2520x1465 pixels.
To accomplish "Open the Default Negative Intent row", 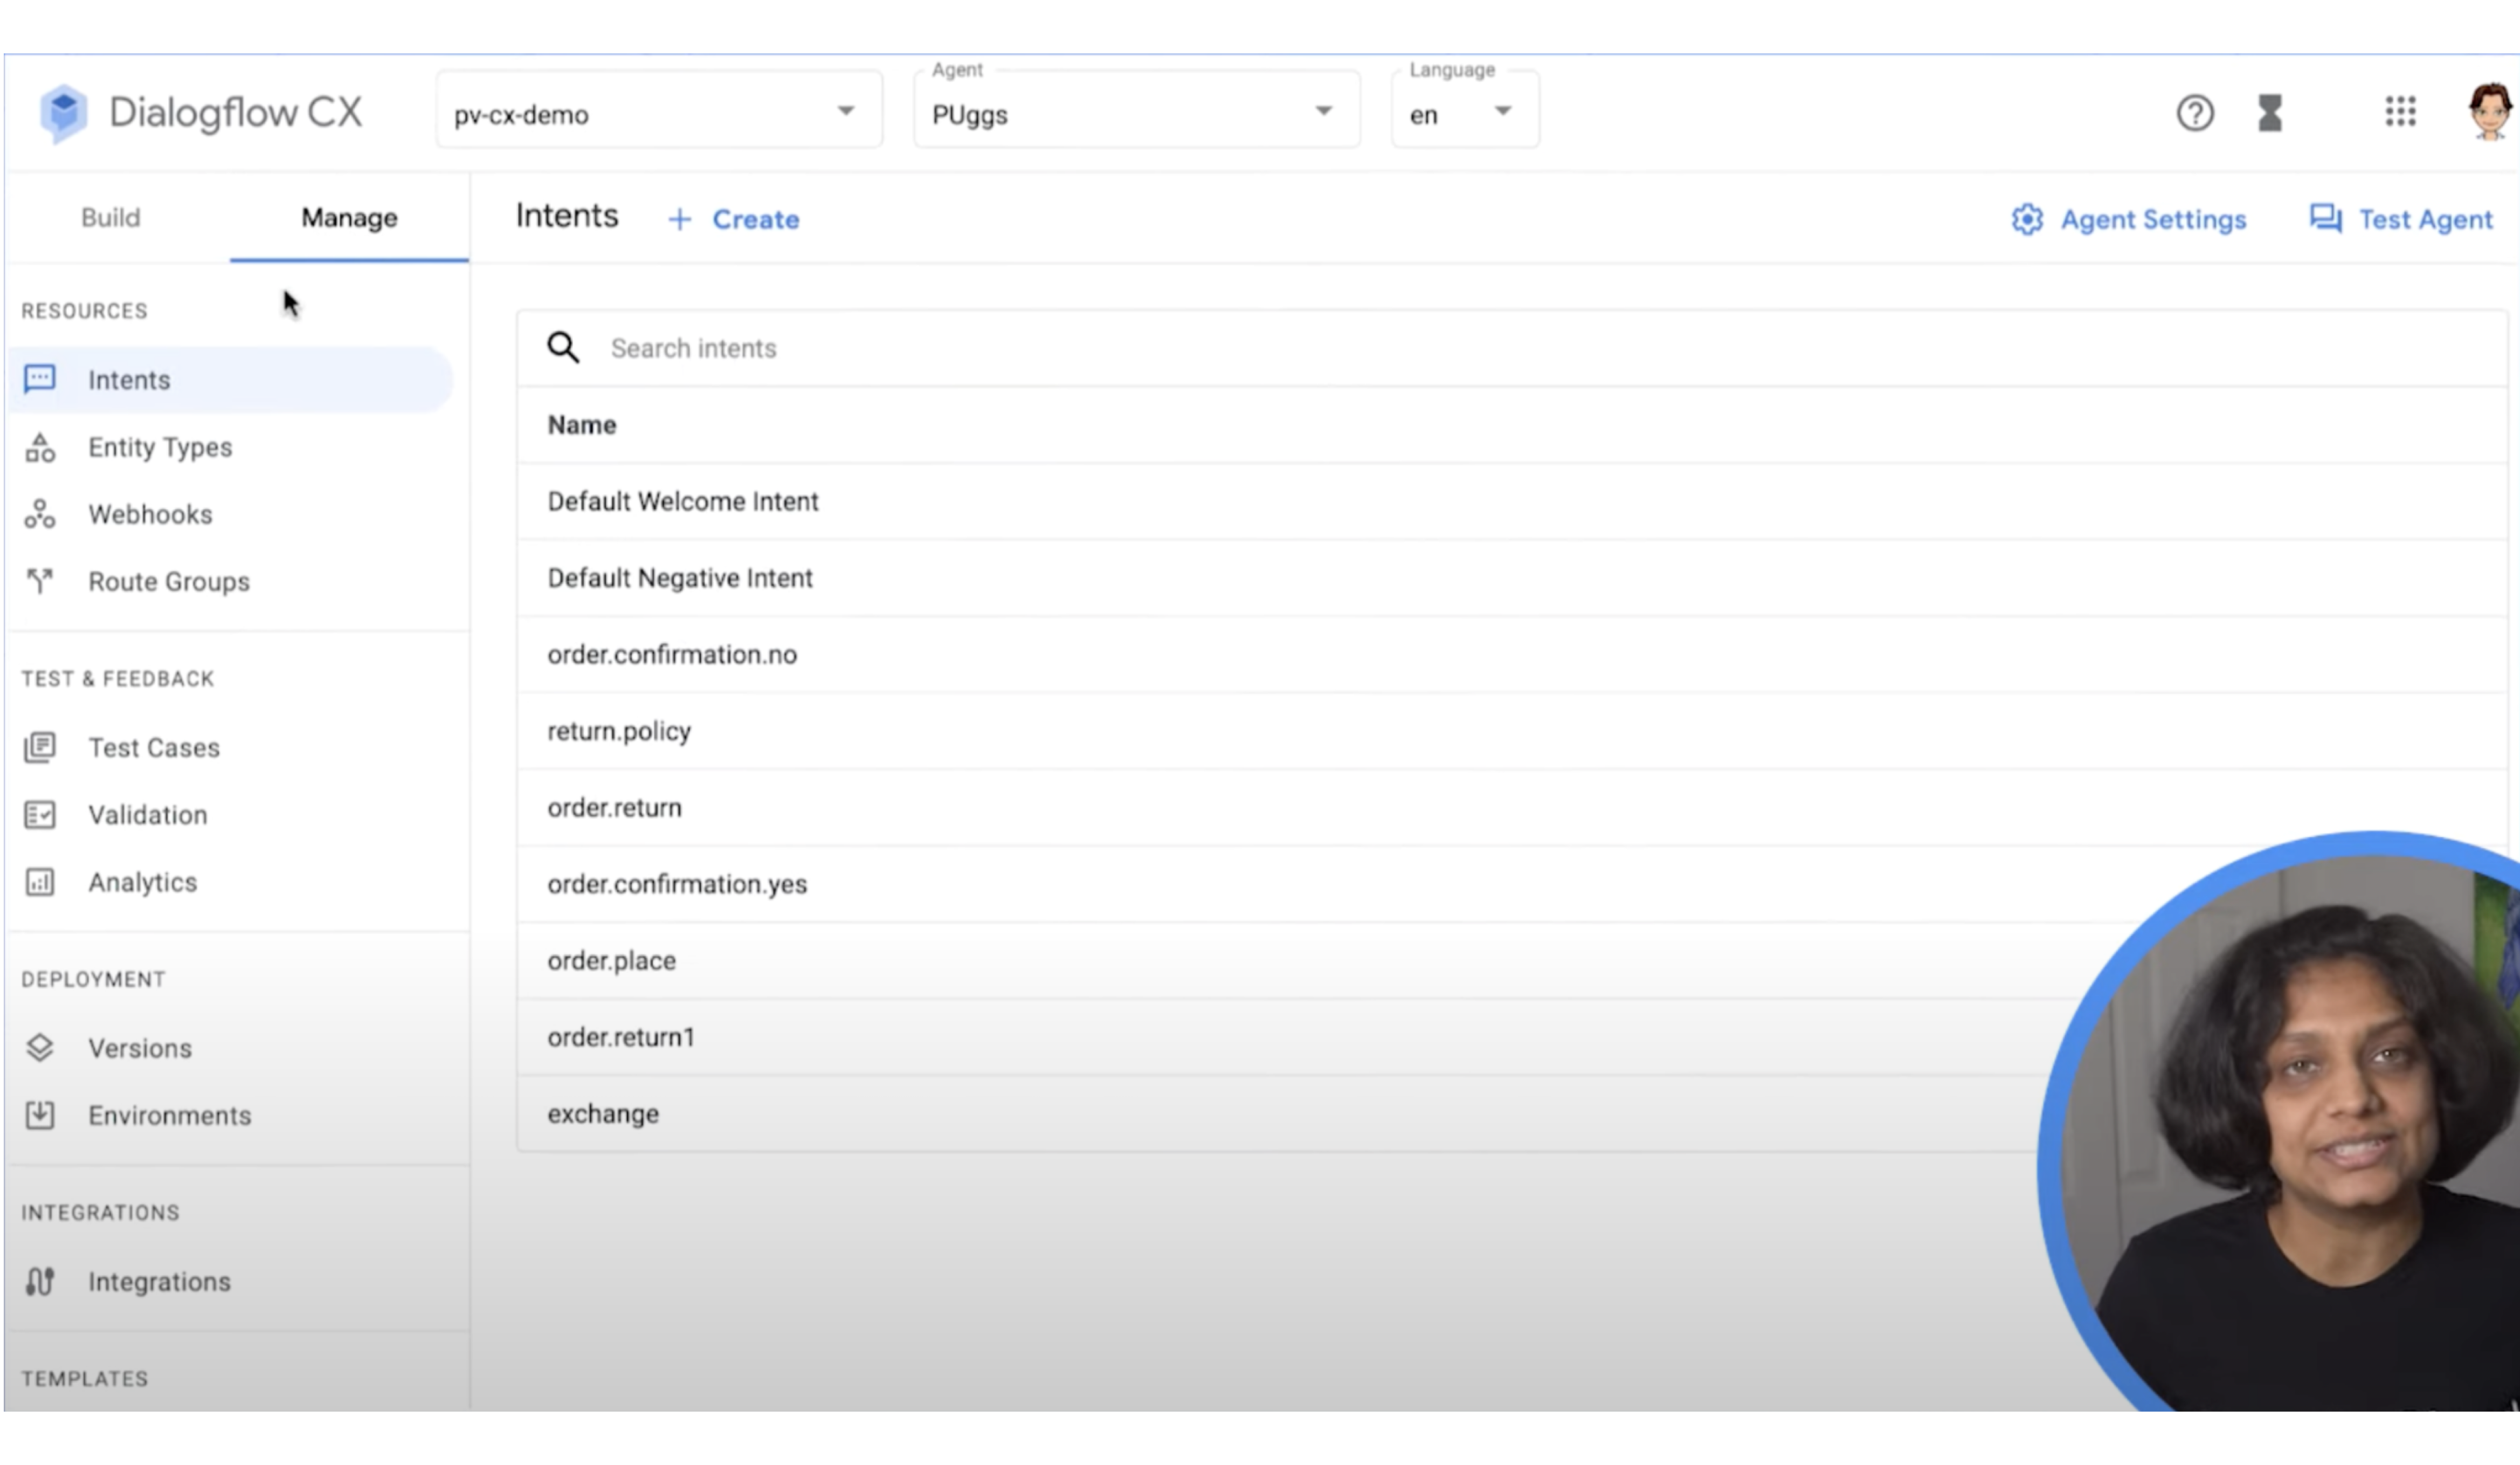I will point(1512,578).
